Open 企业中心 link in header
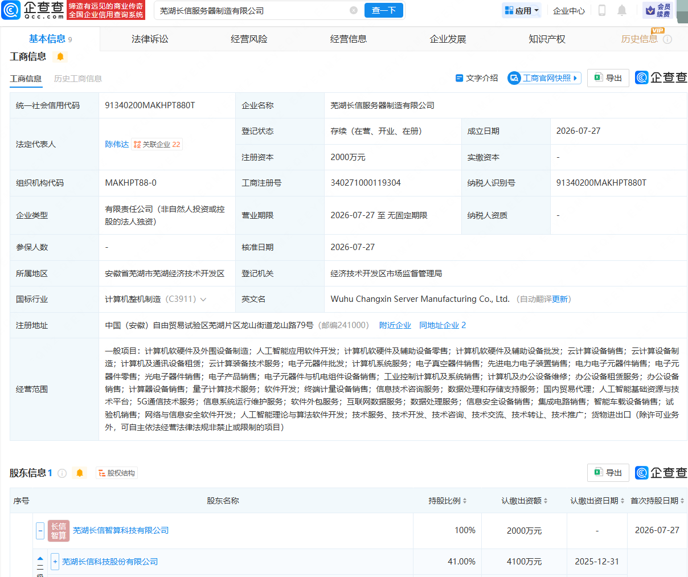Viewport: 688px width, 577px height. pyautogui.click(x=569, y=10)
